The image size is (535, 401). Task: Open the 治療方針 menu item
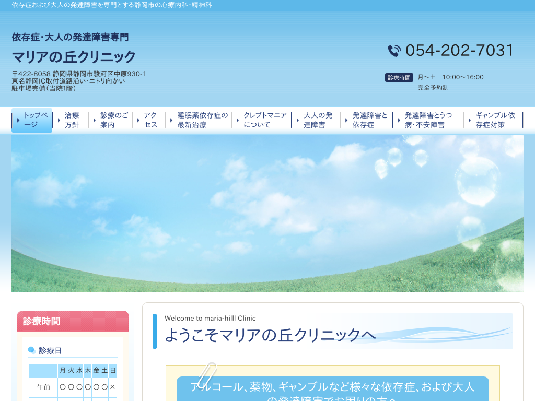coord(72,120)
